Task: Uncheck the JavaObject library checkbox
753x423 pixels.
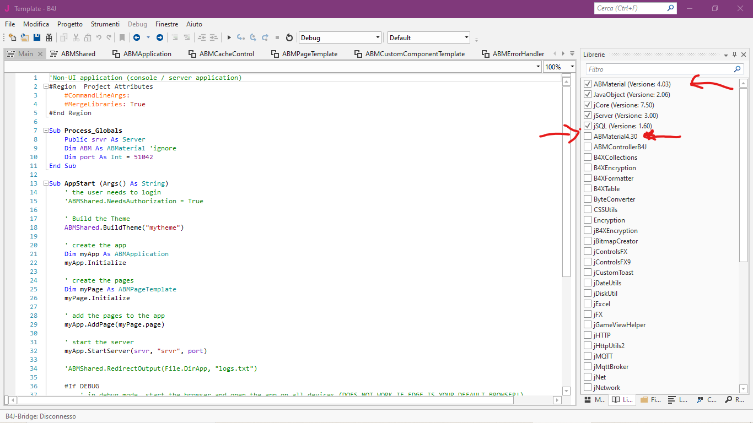Action: point(588,95)
